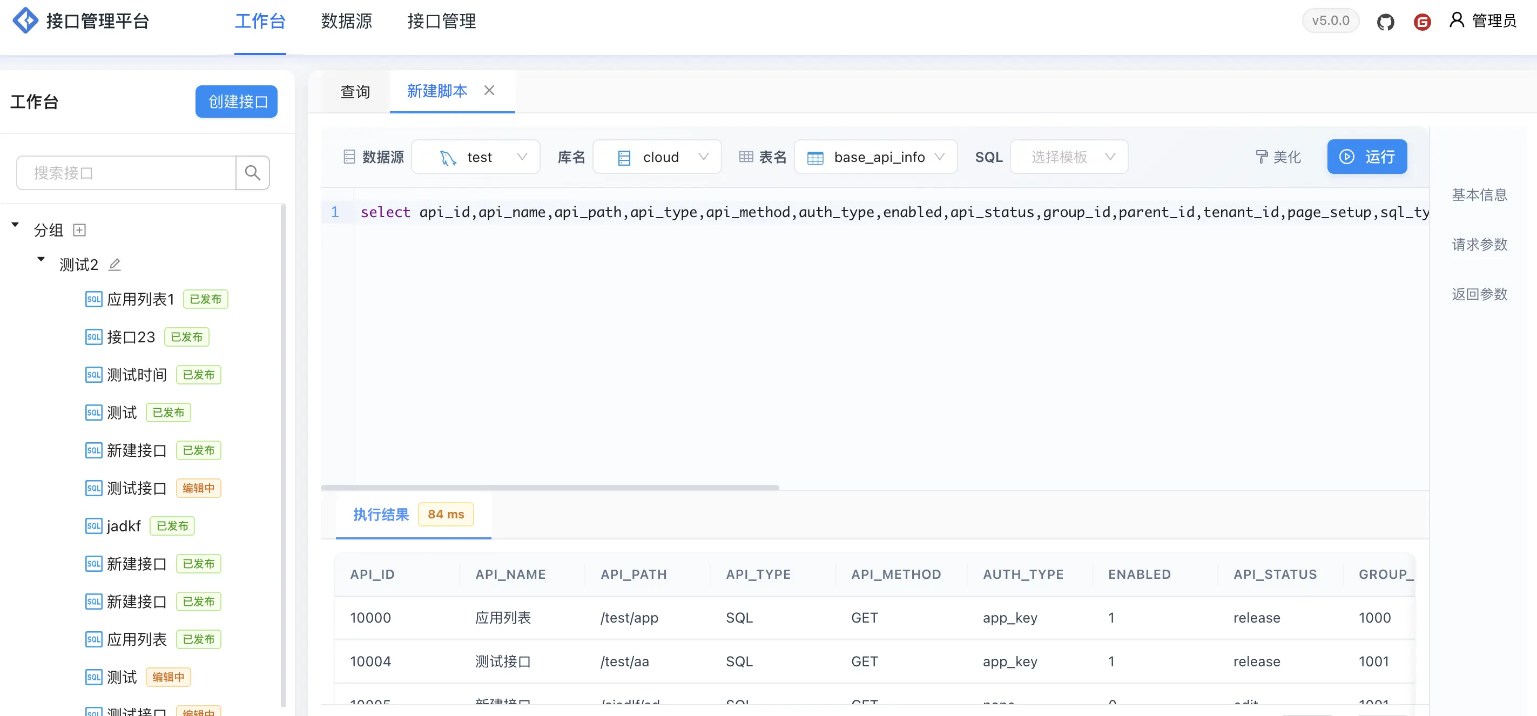
Task: Click the table icon beside base_api_info
Action: tap(815, 158)
